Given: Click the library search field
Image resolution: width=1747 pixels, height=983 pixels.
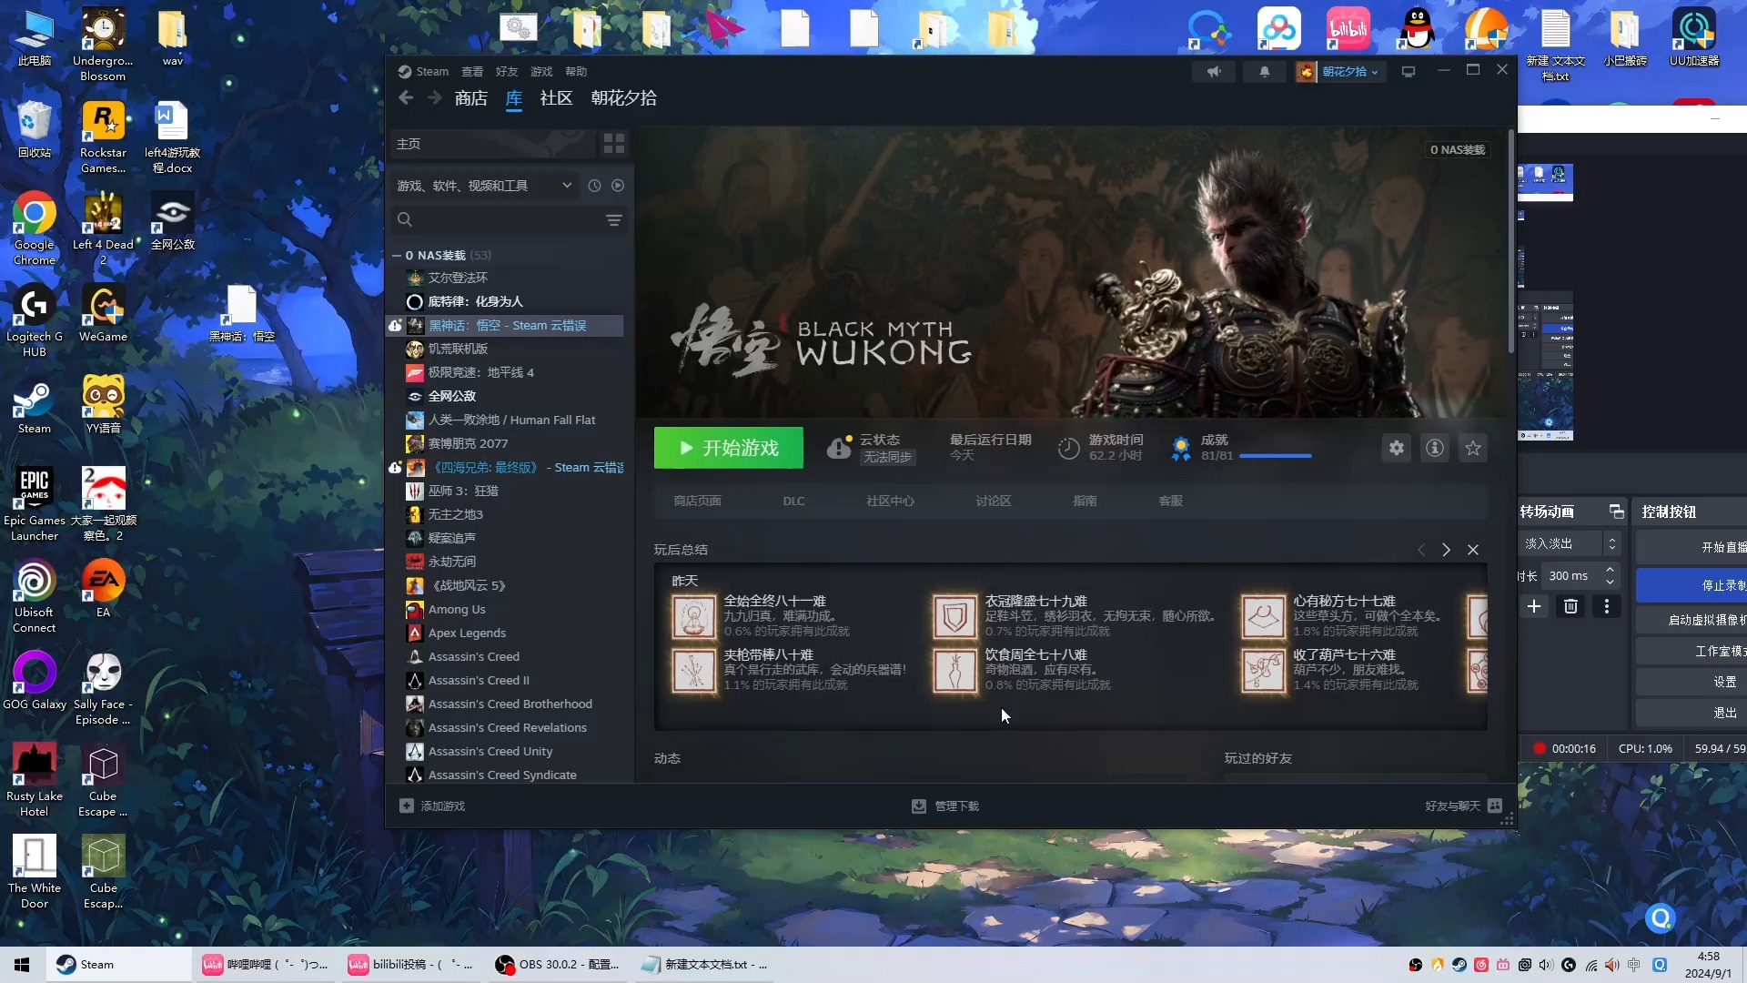Looking at the screenshot, I should pyautogui.click(x=496, y=220).
